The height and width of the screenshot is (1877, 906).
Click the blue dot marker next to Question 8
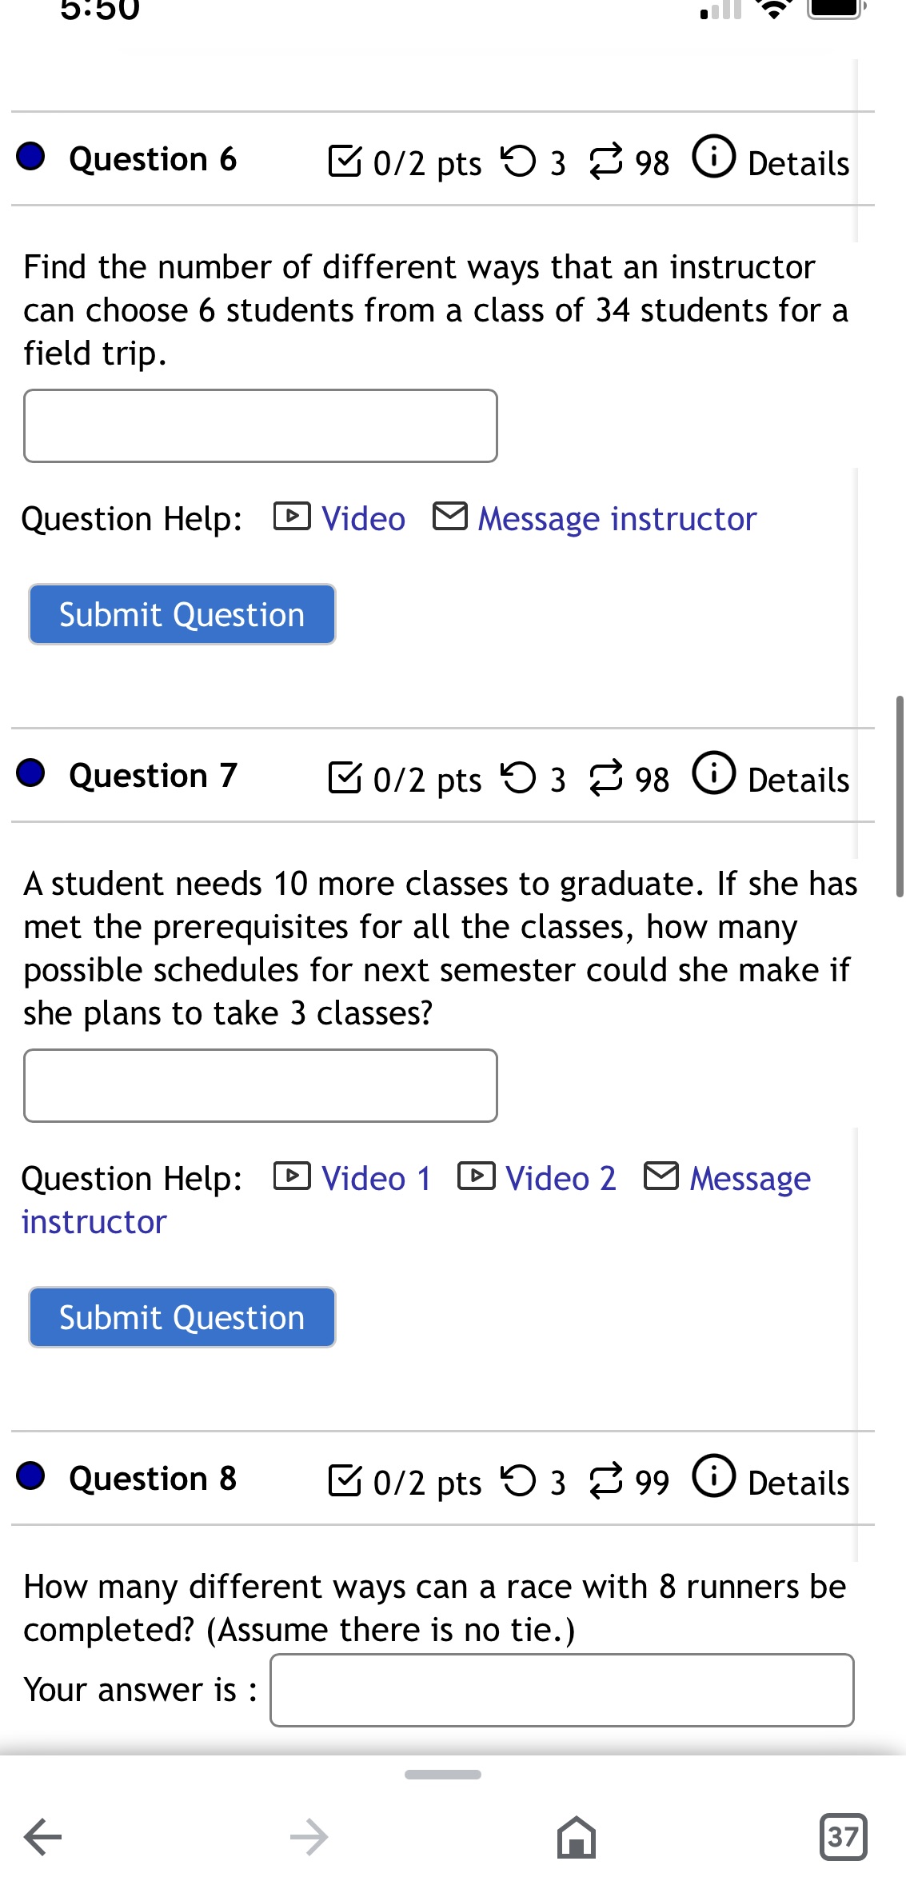[x=30, y=1477]
